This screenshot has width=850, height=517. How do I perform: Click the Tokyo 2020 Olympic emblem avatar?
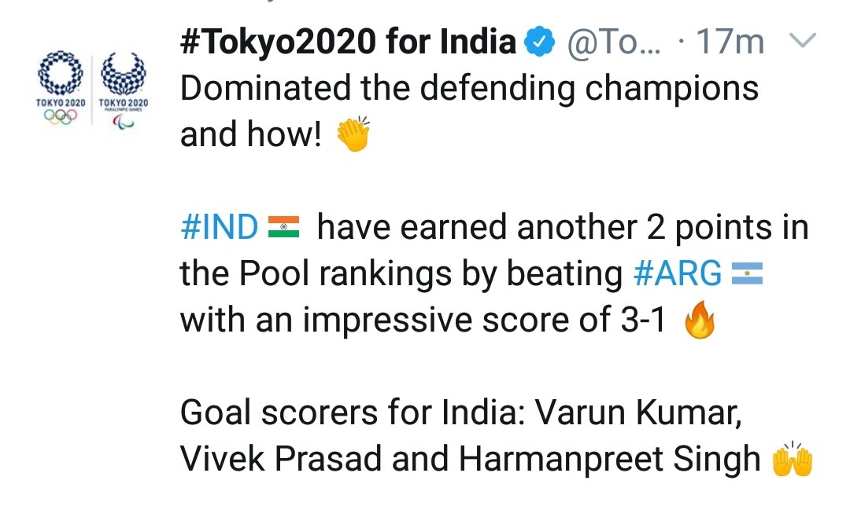tap(60, 86)
